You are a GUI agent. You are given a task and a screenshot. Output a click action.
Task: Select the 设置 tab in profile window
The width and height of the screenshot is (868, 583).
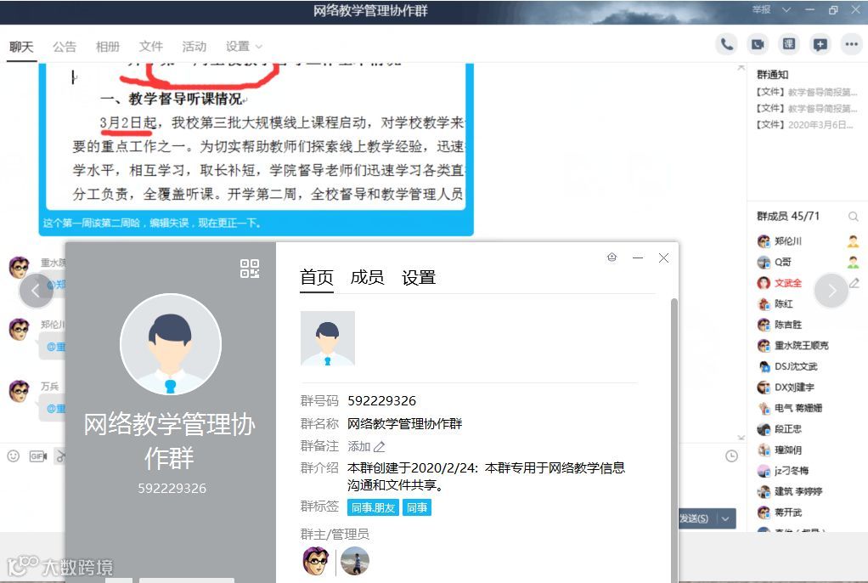click(419, 277)
